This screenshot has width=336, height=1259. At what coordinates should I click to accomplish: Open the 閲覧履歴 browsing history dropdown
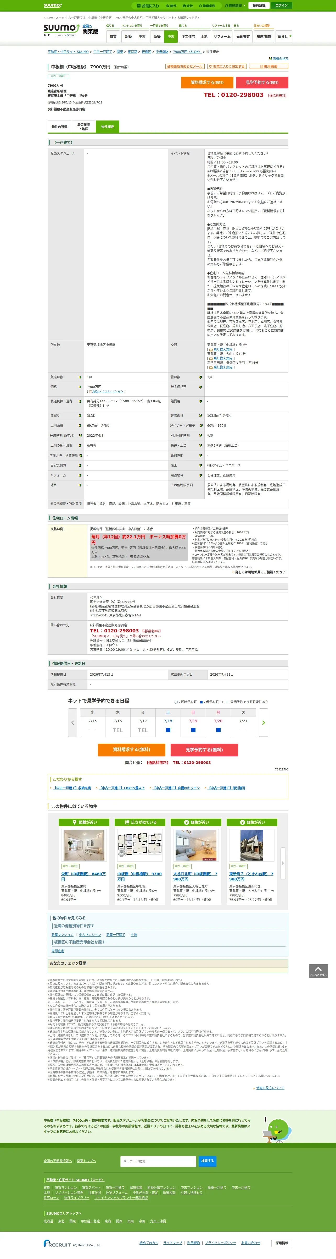click(x=236, y=6)
